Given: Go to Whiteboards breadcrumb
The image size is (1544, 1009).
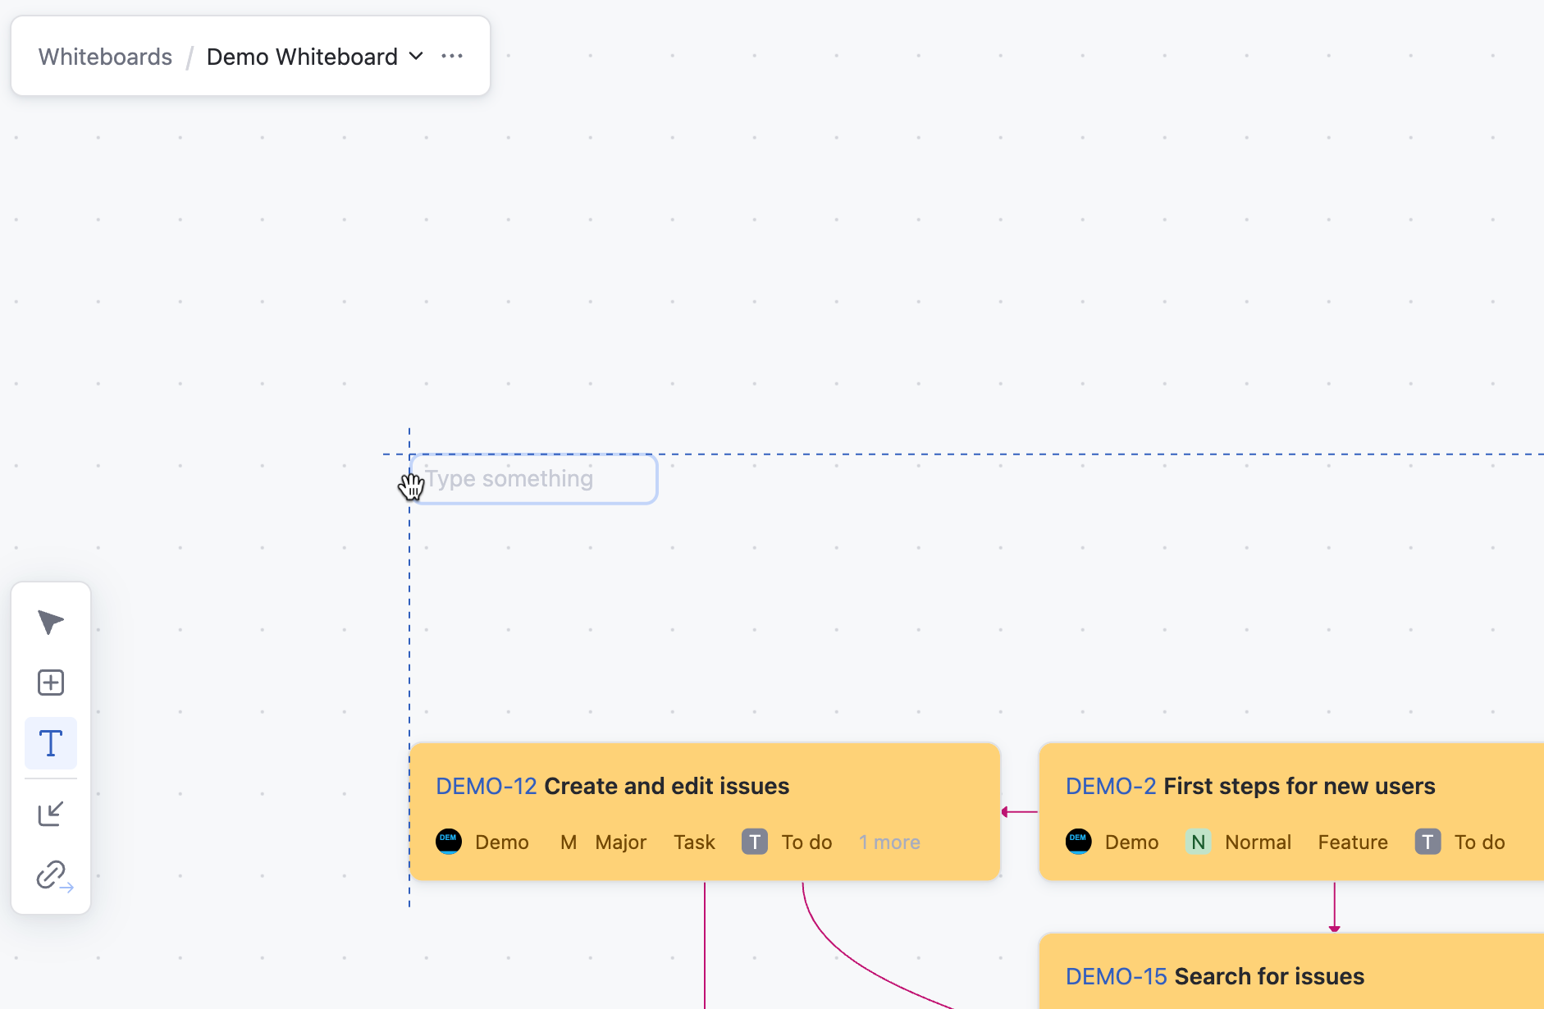Looking at the screenshot, I should pyautogui.click(x=105, y=57).
